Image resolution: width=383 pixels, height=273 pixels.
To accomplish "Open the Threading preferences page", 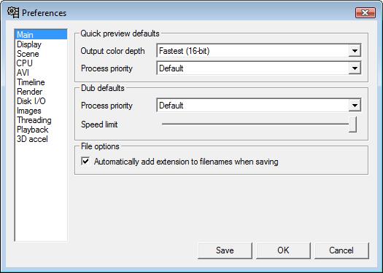I will coord(34,120).
